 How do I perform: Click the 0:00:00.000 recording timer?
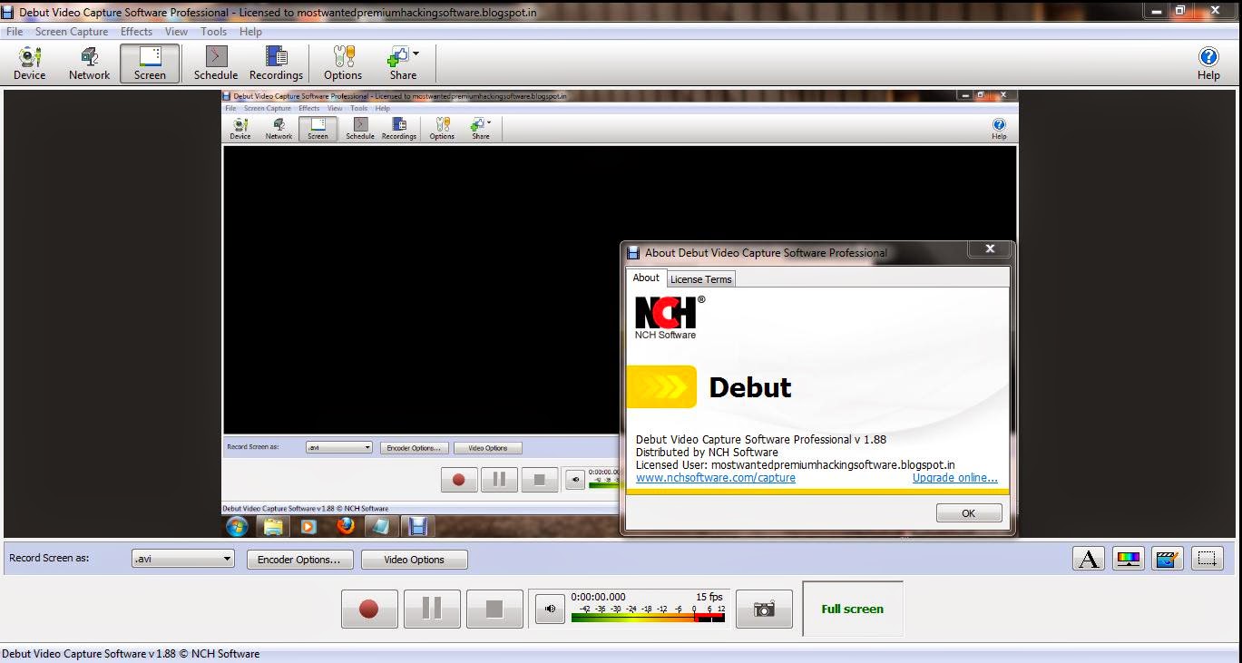pos(598,597)
